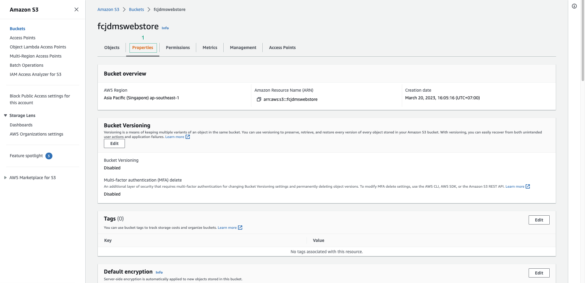Go to Buckets breadcrumb link
Screen dimensions: 585x283
click(136, 9)
